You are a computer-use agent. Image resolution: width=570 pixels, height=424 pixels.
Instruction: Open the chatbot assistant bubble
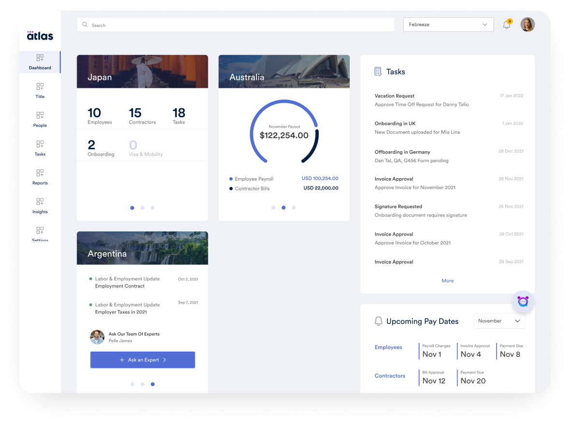point(523,301)
